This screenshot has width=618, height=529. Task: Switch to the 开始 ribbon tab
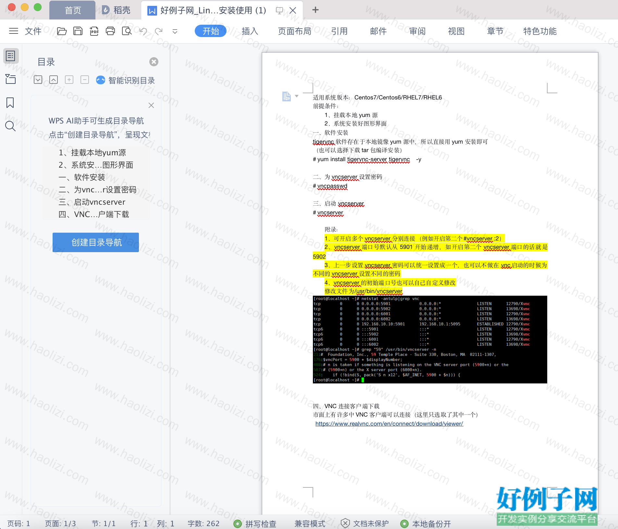click(211, 31)
